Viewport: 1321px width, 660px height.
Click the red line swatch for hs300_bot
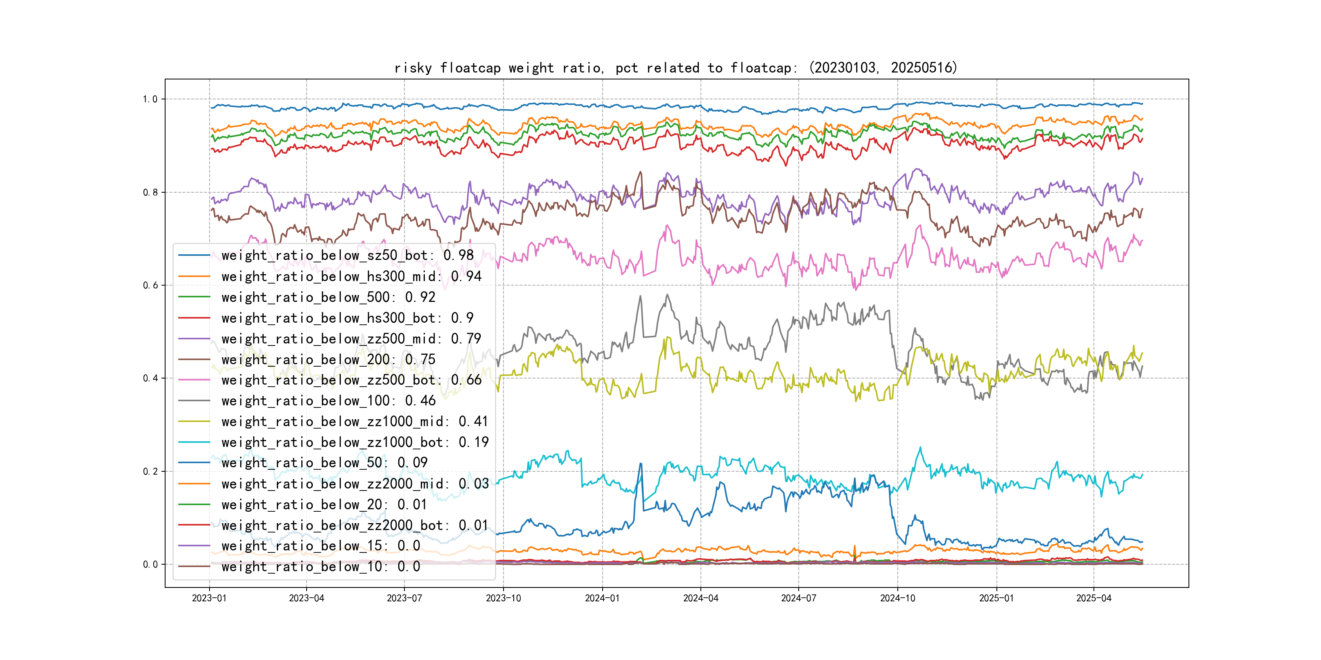tap(194, 318)
